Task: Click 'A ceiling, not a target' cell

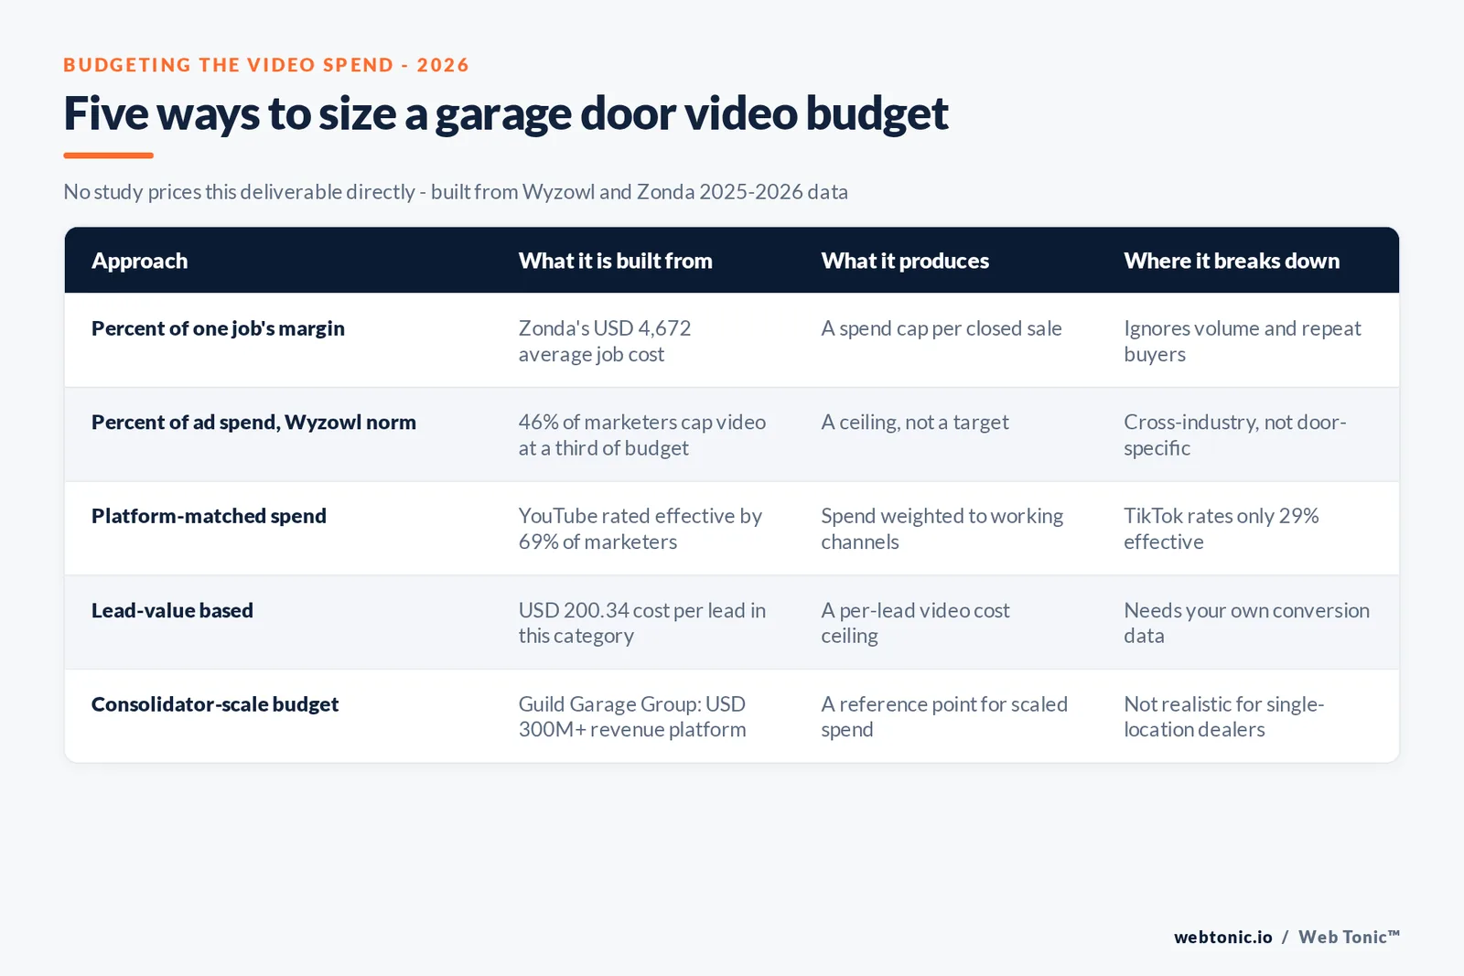Action: coord(915,423)
